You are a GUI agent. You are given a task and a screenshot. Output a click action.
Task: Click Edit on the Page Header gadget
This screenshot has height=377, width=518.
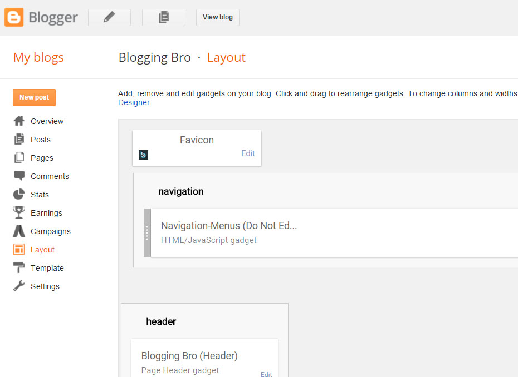pyautogui.click(x=266, y=374)
